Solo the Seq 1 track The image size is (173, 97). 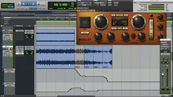pos(9,33)
